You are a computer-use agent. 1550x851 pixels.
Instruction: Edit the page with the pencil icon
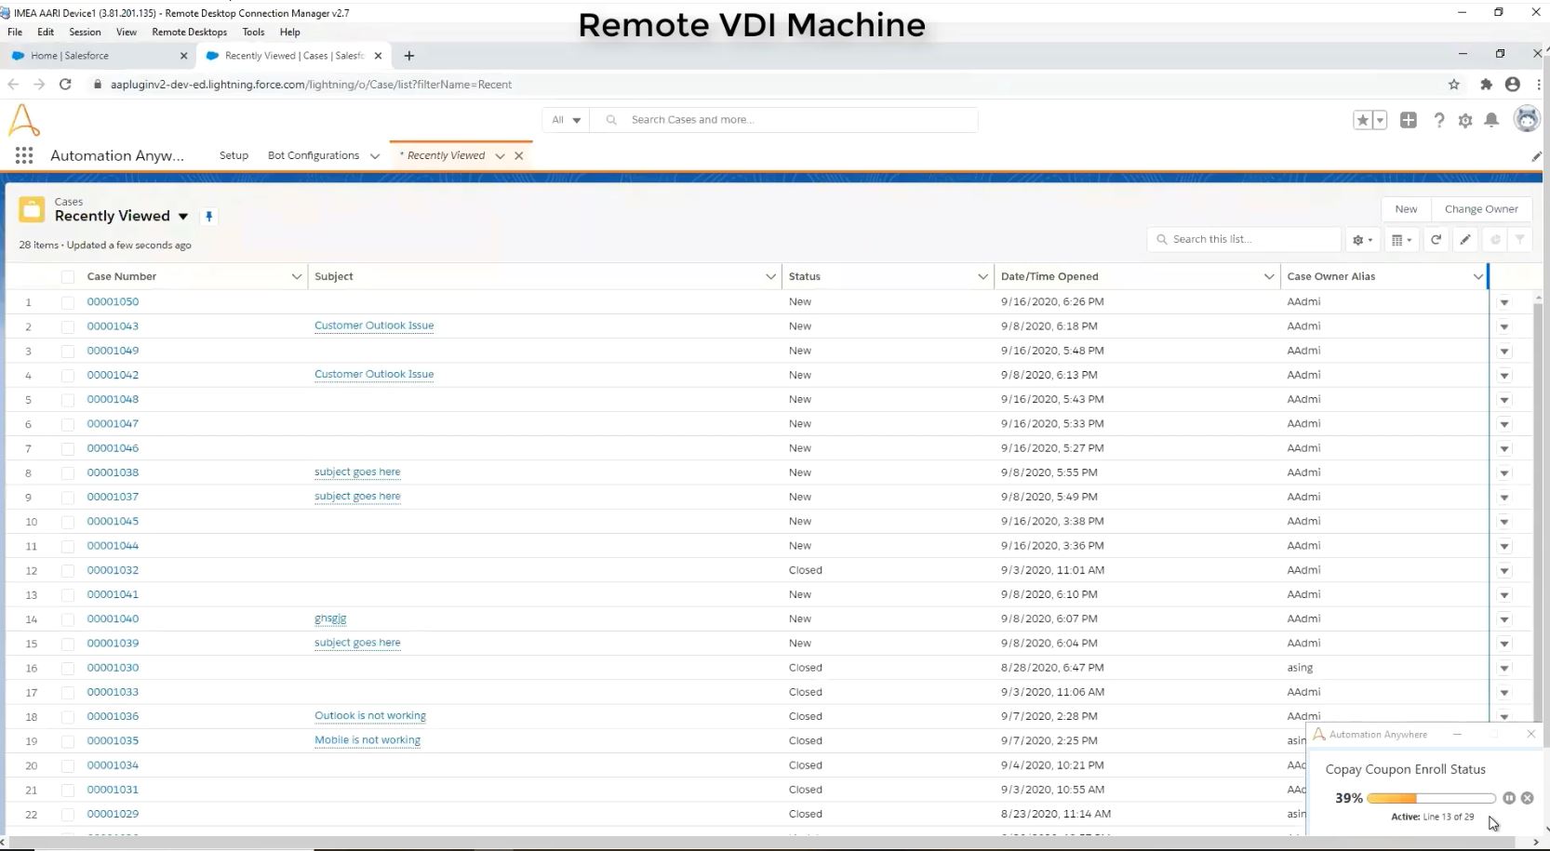click(x=1536, y=156)
